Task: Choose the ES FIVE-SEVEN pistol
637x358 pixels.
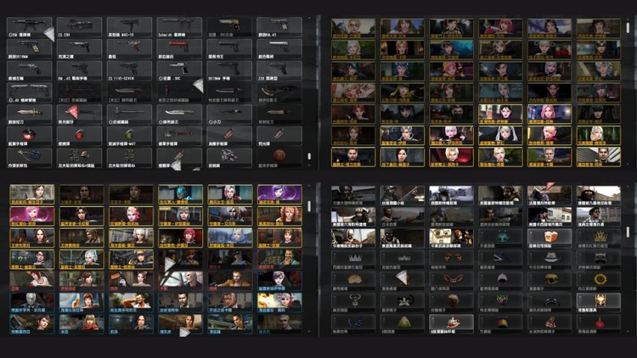Action: click(129, 71)
